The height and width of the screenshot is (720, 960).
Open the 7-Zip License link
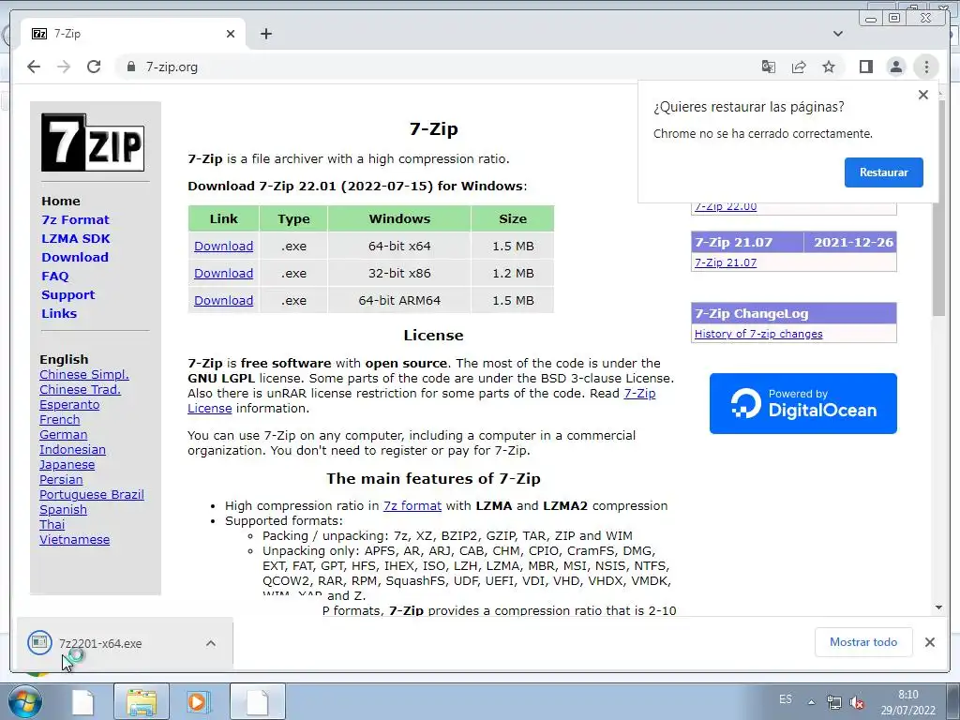pyautogui.click(x=639, y=394)
